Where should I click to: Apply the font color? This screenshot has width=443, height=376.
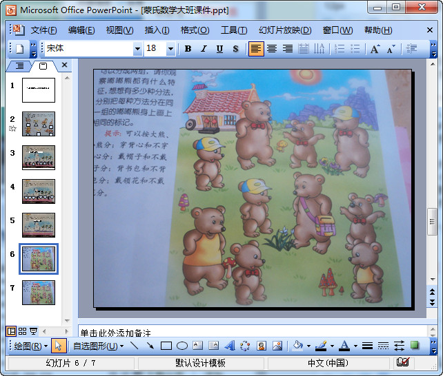[344, 346]
